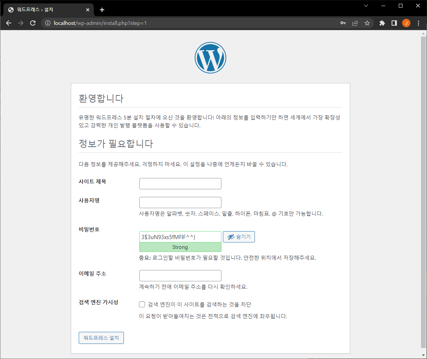This screenshot has width=427, height=359.
Task: Click the 비밀번호 label
Action: (x=89, y=229)
